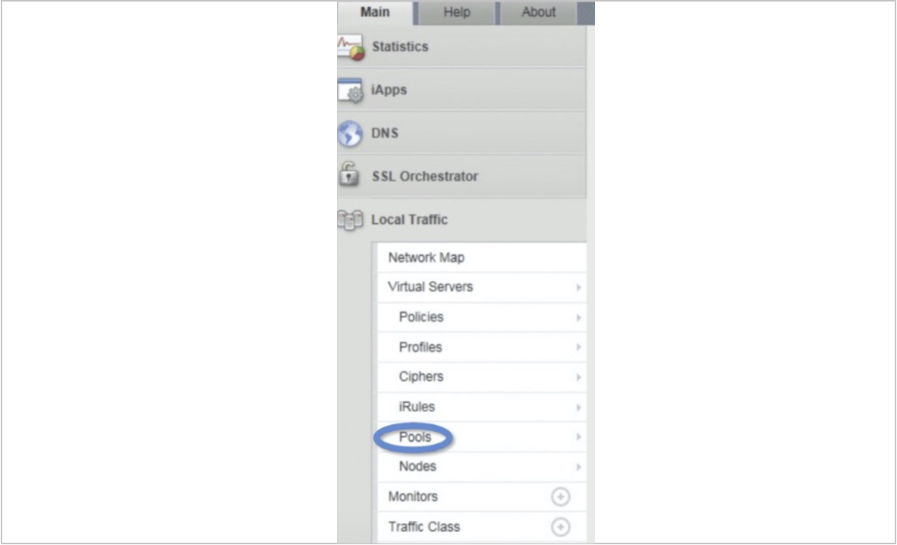Viewport: 897px width, 545px height.
Task: Expand the Policies submenu arrow
Action: (x=578, y=318)
